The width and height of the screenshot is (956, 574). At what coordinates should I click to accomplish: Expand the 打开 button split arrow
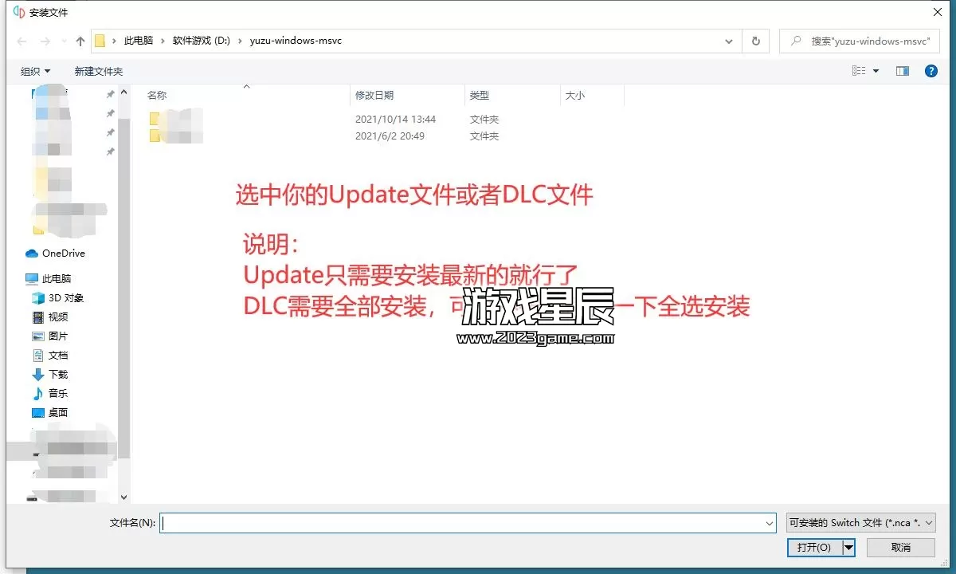(849, 547)
